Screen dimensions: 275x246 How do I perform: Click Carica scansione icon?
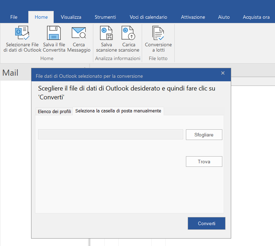click(128, 33)
